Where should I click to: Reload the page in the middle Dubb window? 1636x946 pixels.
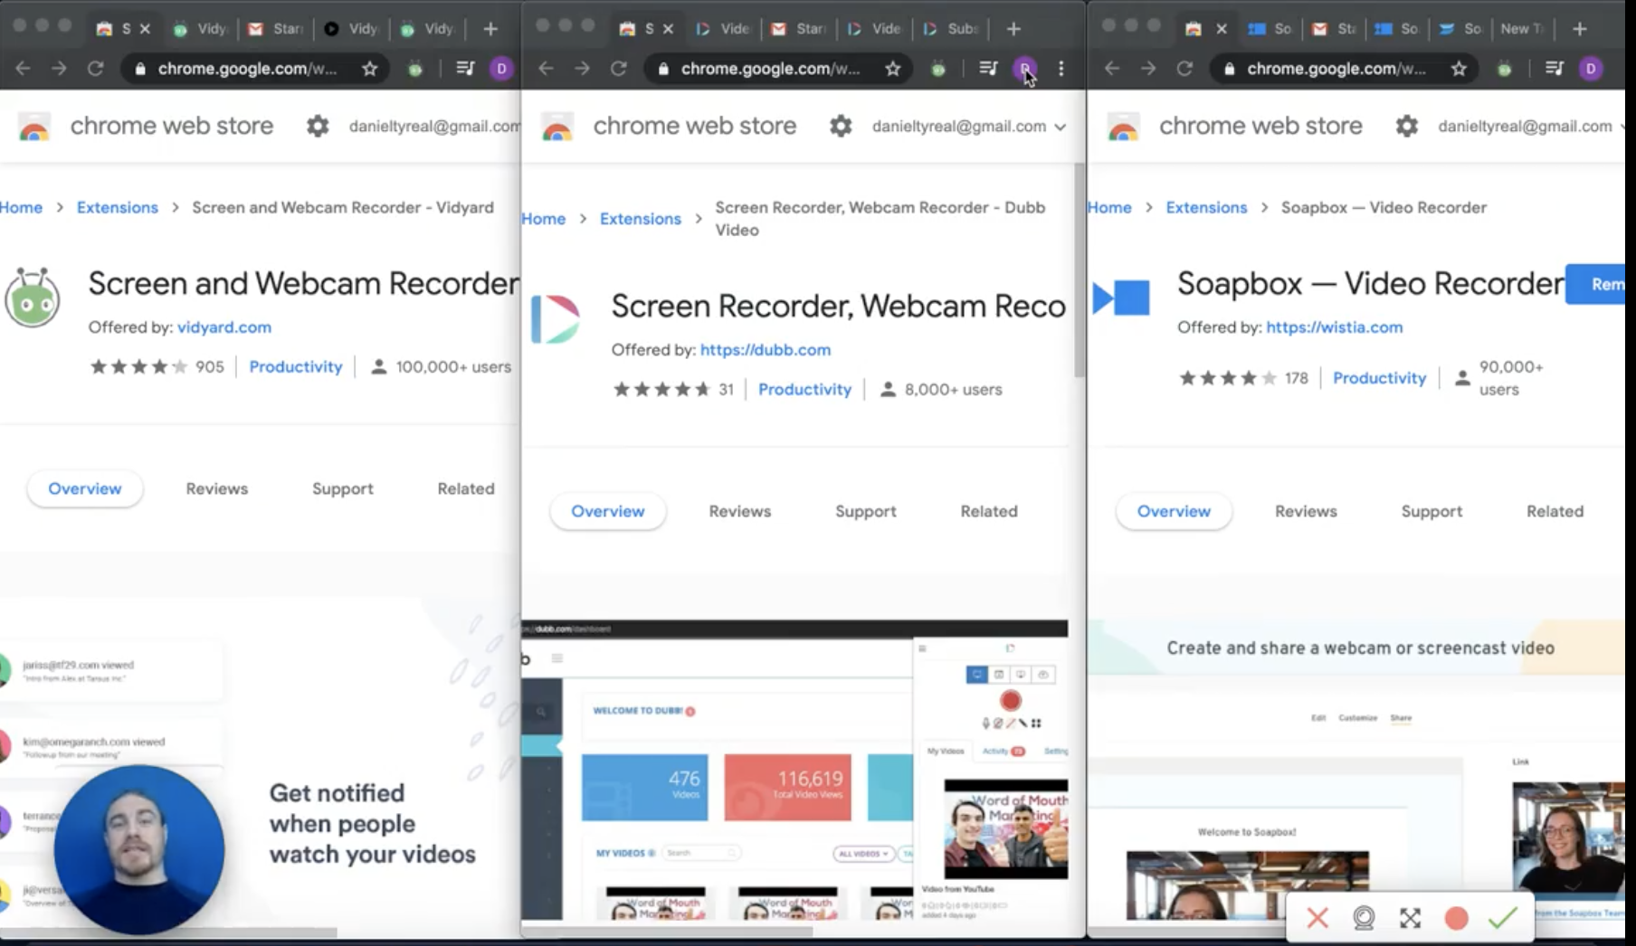click(x=618, y=69)
